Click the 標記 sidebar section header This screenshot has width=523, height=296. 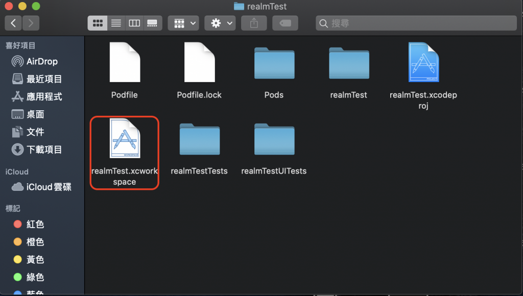[x=13, y=209]
